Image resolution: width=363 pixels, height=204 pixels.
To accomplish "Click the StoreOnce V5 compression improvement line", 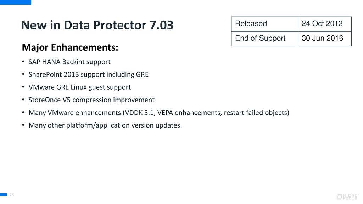I will (91, 100).
